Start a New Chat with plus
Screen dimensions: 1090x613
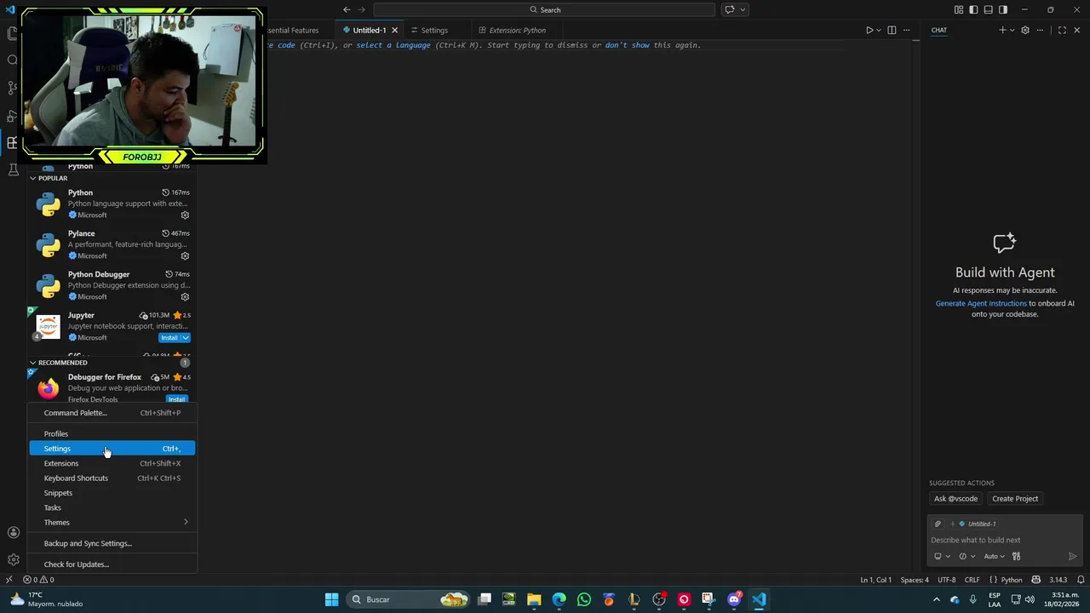[1002, 31]
